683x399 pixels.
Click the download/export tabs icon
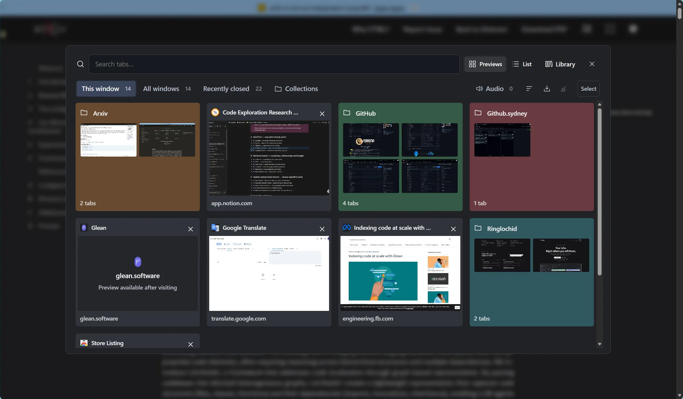547,89
